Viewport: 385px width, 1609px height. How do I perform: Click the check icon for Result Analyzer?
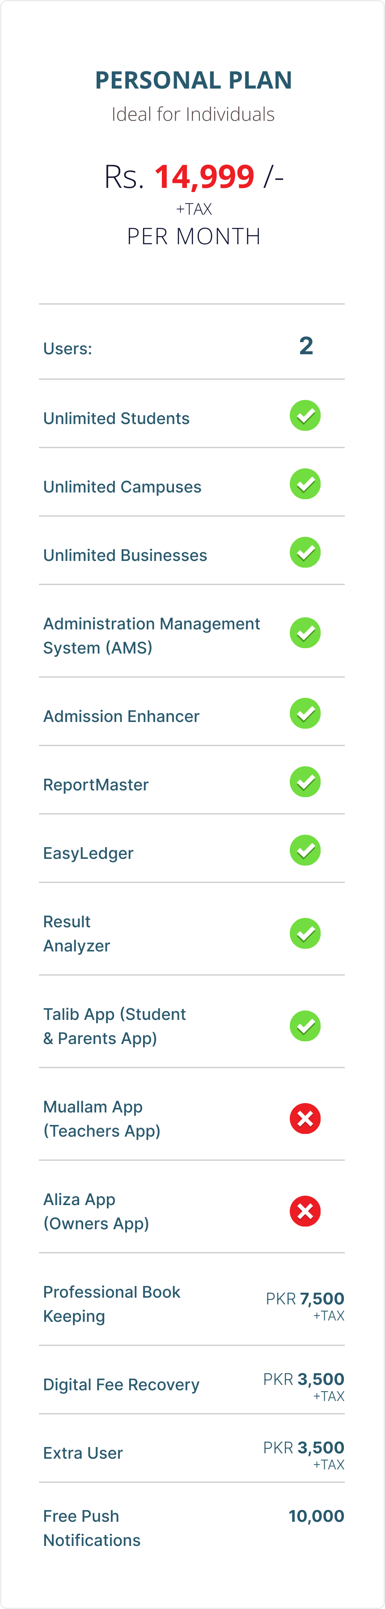coord(305,933)
